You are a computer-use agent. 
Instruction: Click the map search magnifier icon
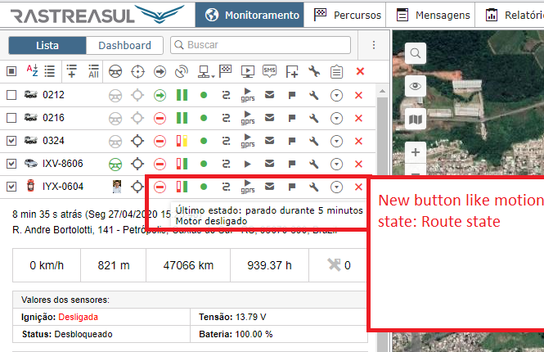tap(416, 53)
